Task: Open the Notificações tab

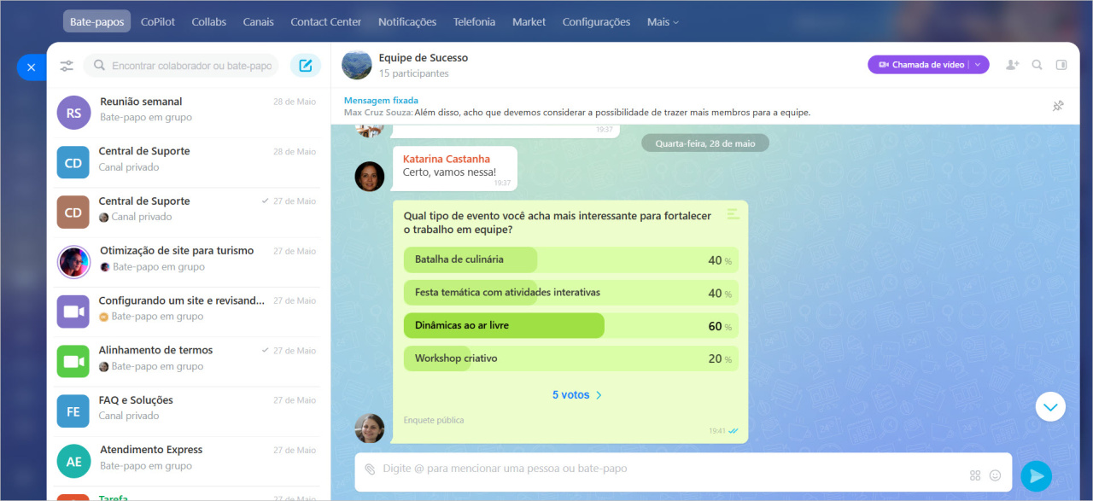Action: (x=407, y=22)
